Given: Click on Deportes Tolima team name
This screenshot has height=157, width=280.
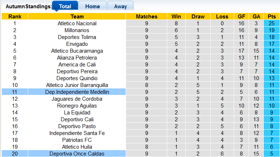Looking at the screenshot, I should tap(77, 37).
